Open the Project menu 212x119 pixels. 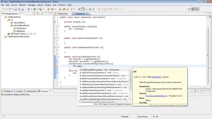tap(48, 5)
